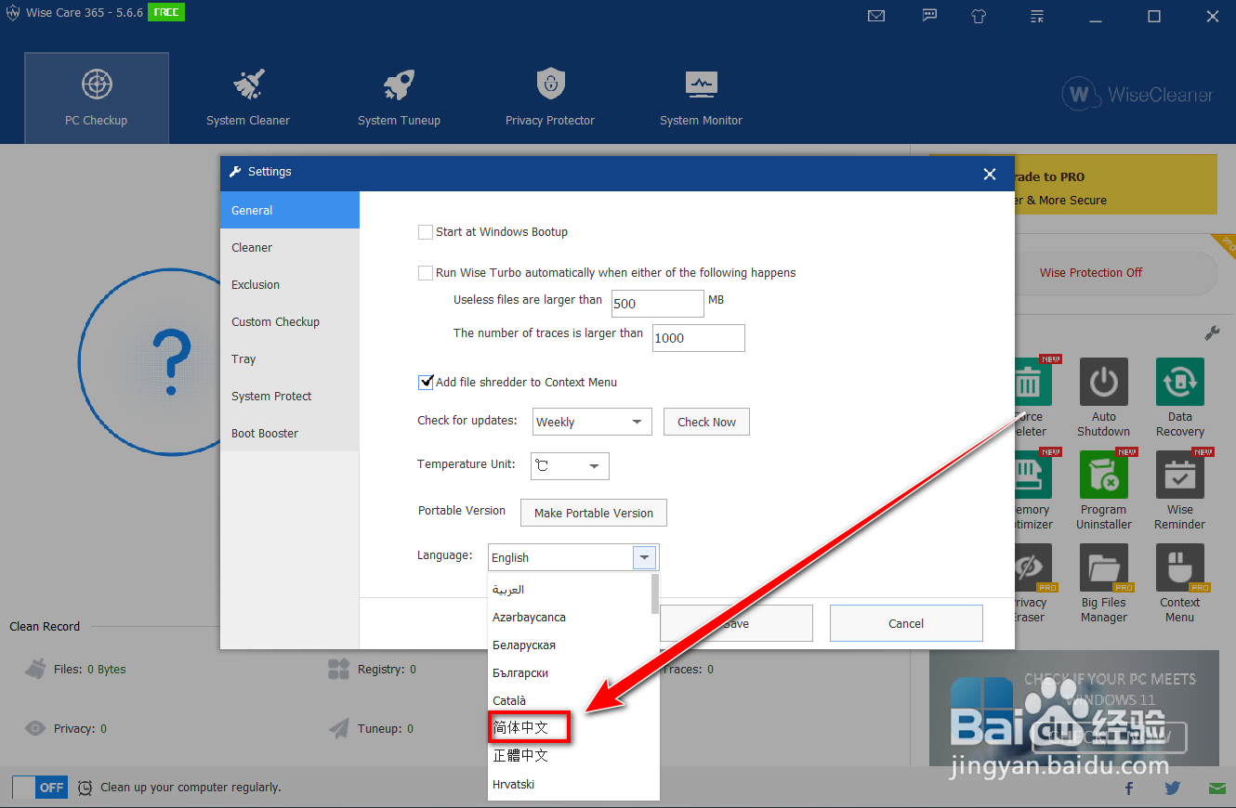This screenshot has width=1236, height=808.
Task: Click the language list scrollbar thumb
Action: (655, 593)
